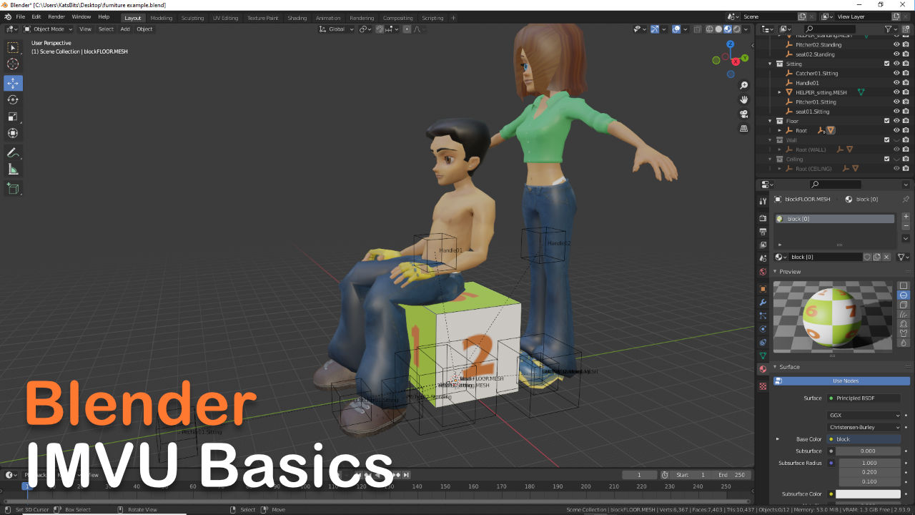Screen dimensions: 915x515
Task: Open the Texture properties tab
Action: 763,386
